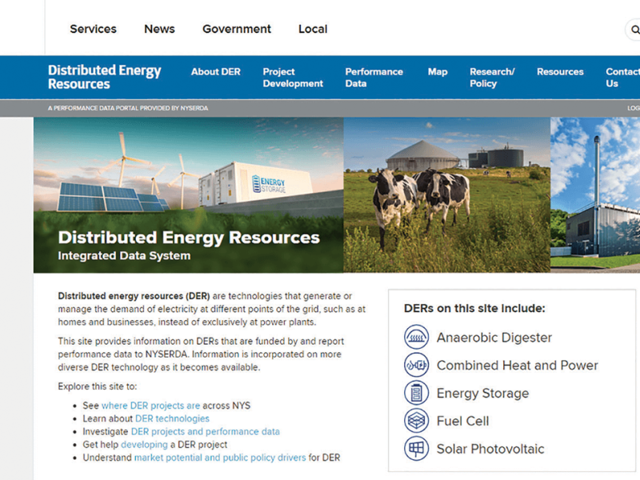Open the Performance Data page
Image resolution: width=640 pixels, height=480 pixels.
pos(374,77)
